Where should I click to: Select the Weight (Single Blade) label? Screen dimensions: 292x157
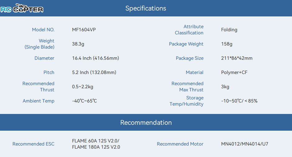click(39, 44)
